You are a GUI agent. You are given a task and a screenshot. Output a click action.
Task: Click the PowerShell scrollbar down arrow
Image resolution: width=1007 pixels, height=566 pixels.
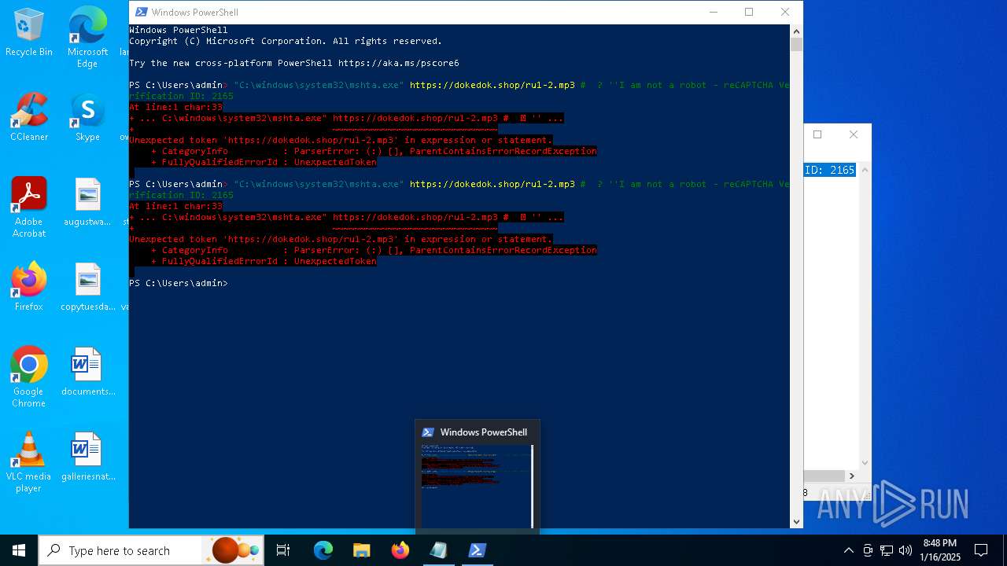pyautogui.click(x=796, y=521)
